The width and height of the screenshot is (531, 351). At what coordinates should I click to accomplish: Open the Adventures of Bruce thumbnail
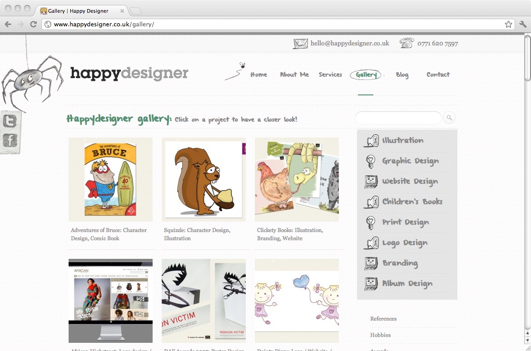tap(110, 179)
